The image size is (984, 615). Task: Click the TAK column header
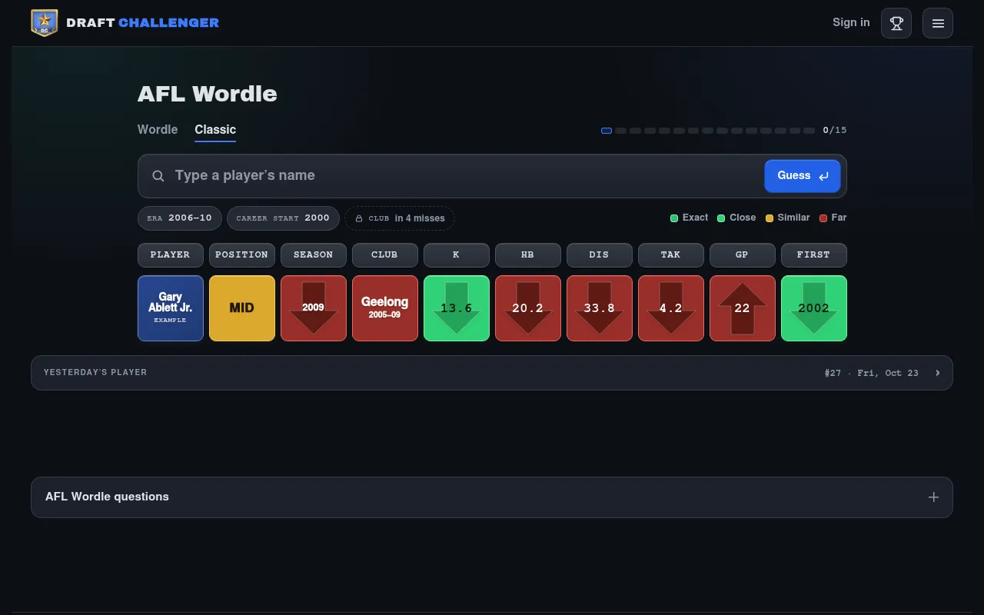point(671,255)
